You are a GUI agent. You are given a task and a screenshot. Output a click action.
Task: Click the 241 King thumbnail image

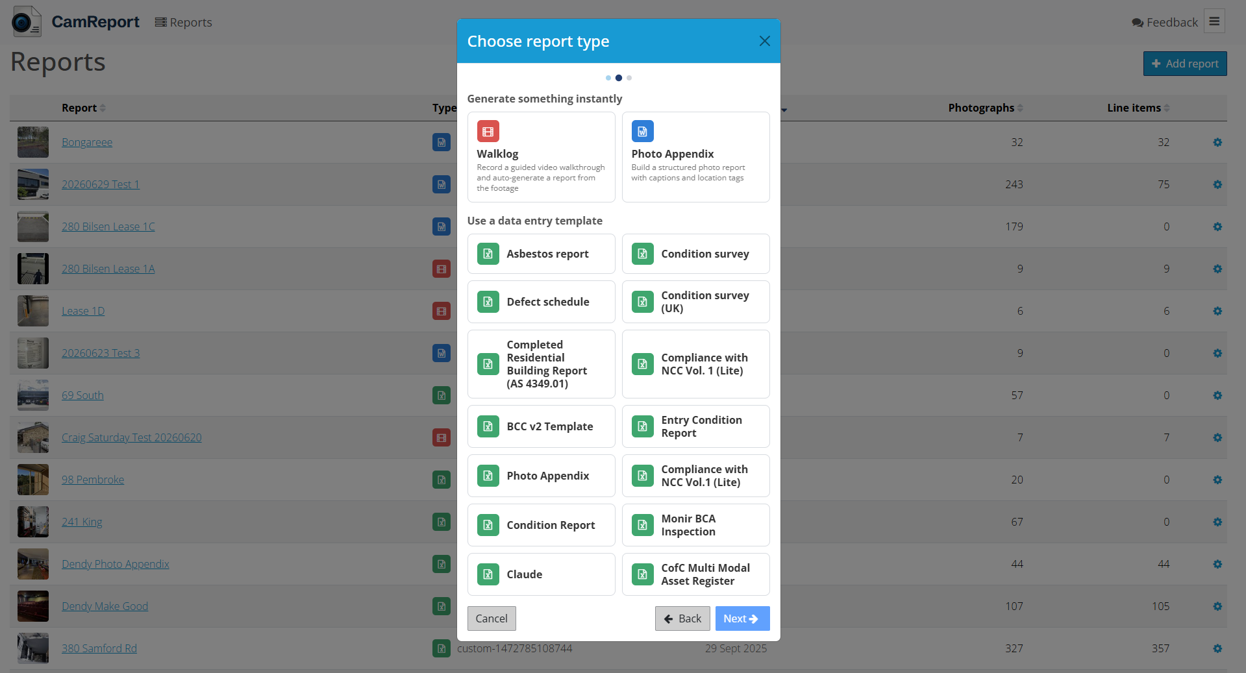point(33,522)
